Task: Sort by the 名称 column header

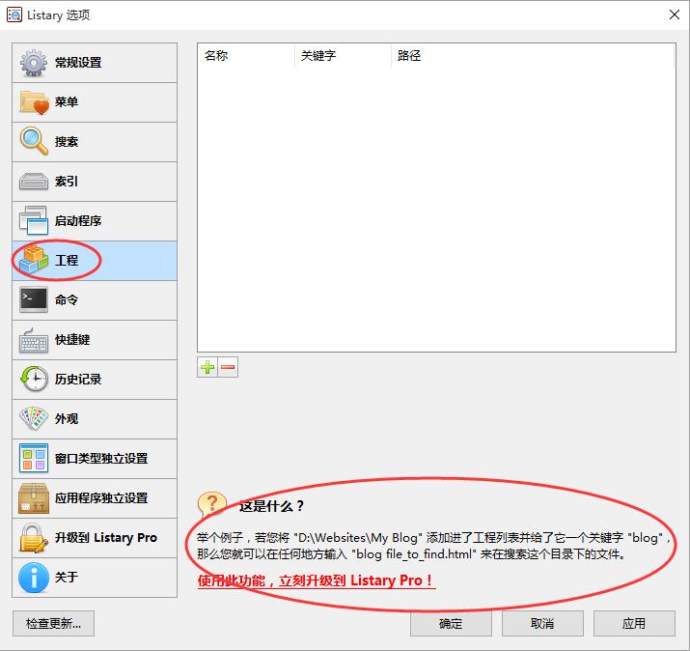Action: pos(246,56)
